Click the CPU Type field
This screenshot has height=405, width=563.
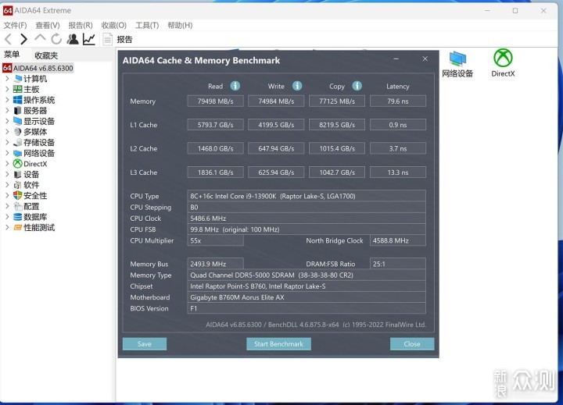307,196
